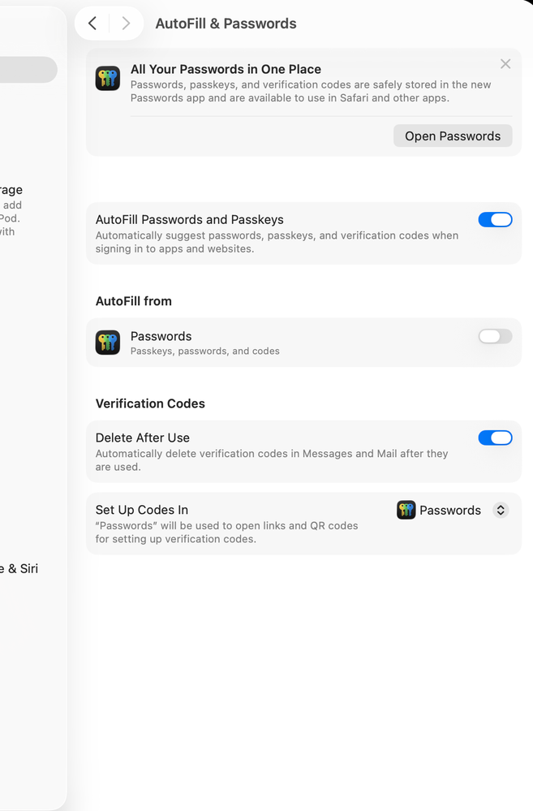Select the Passwords popup menu value
The height and width of the screenshot is (811, 533).
pyautogui.click(x=450, y=511)
